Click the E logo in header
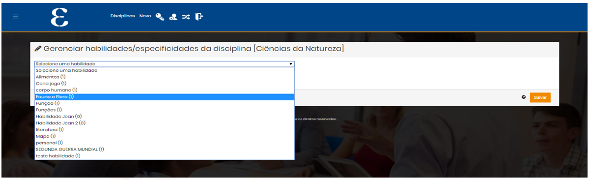 [x=59, y=17]
